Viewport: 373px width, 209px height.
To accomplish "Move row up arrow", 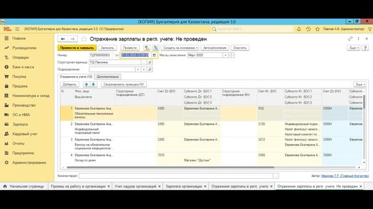I will [87, 84].
